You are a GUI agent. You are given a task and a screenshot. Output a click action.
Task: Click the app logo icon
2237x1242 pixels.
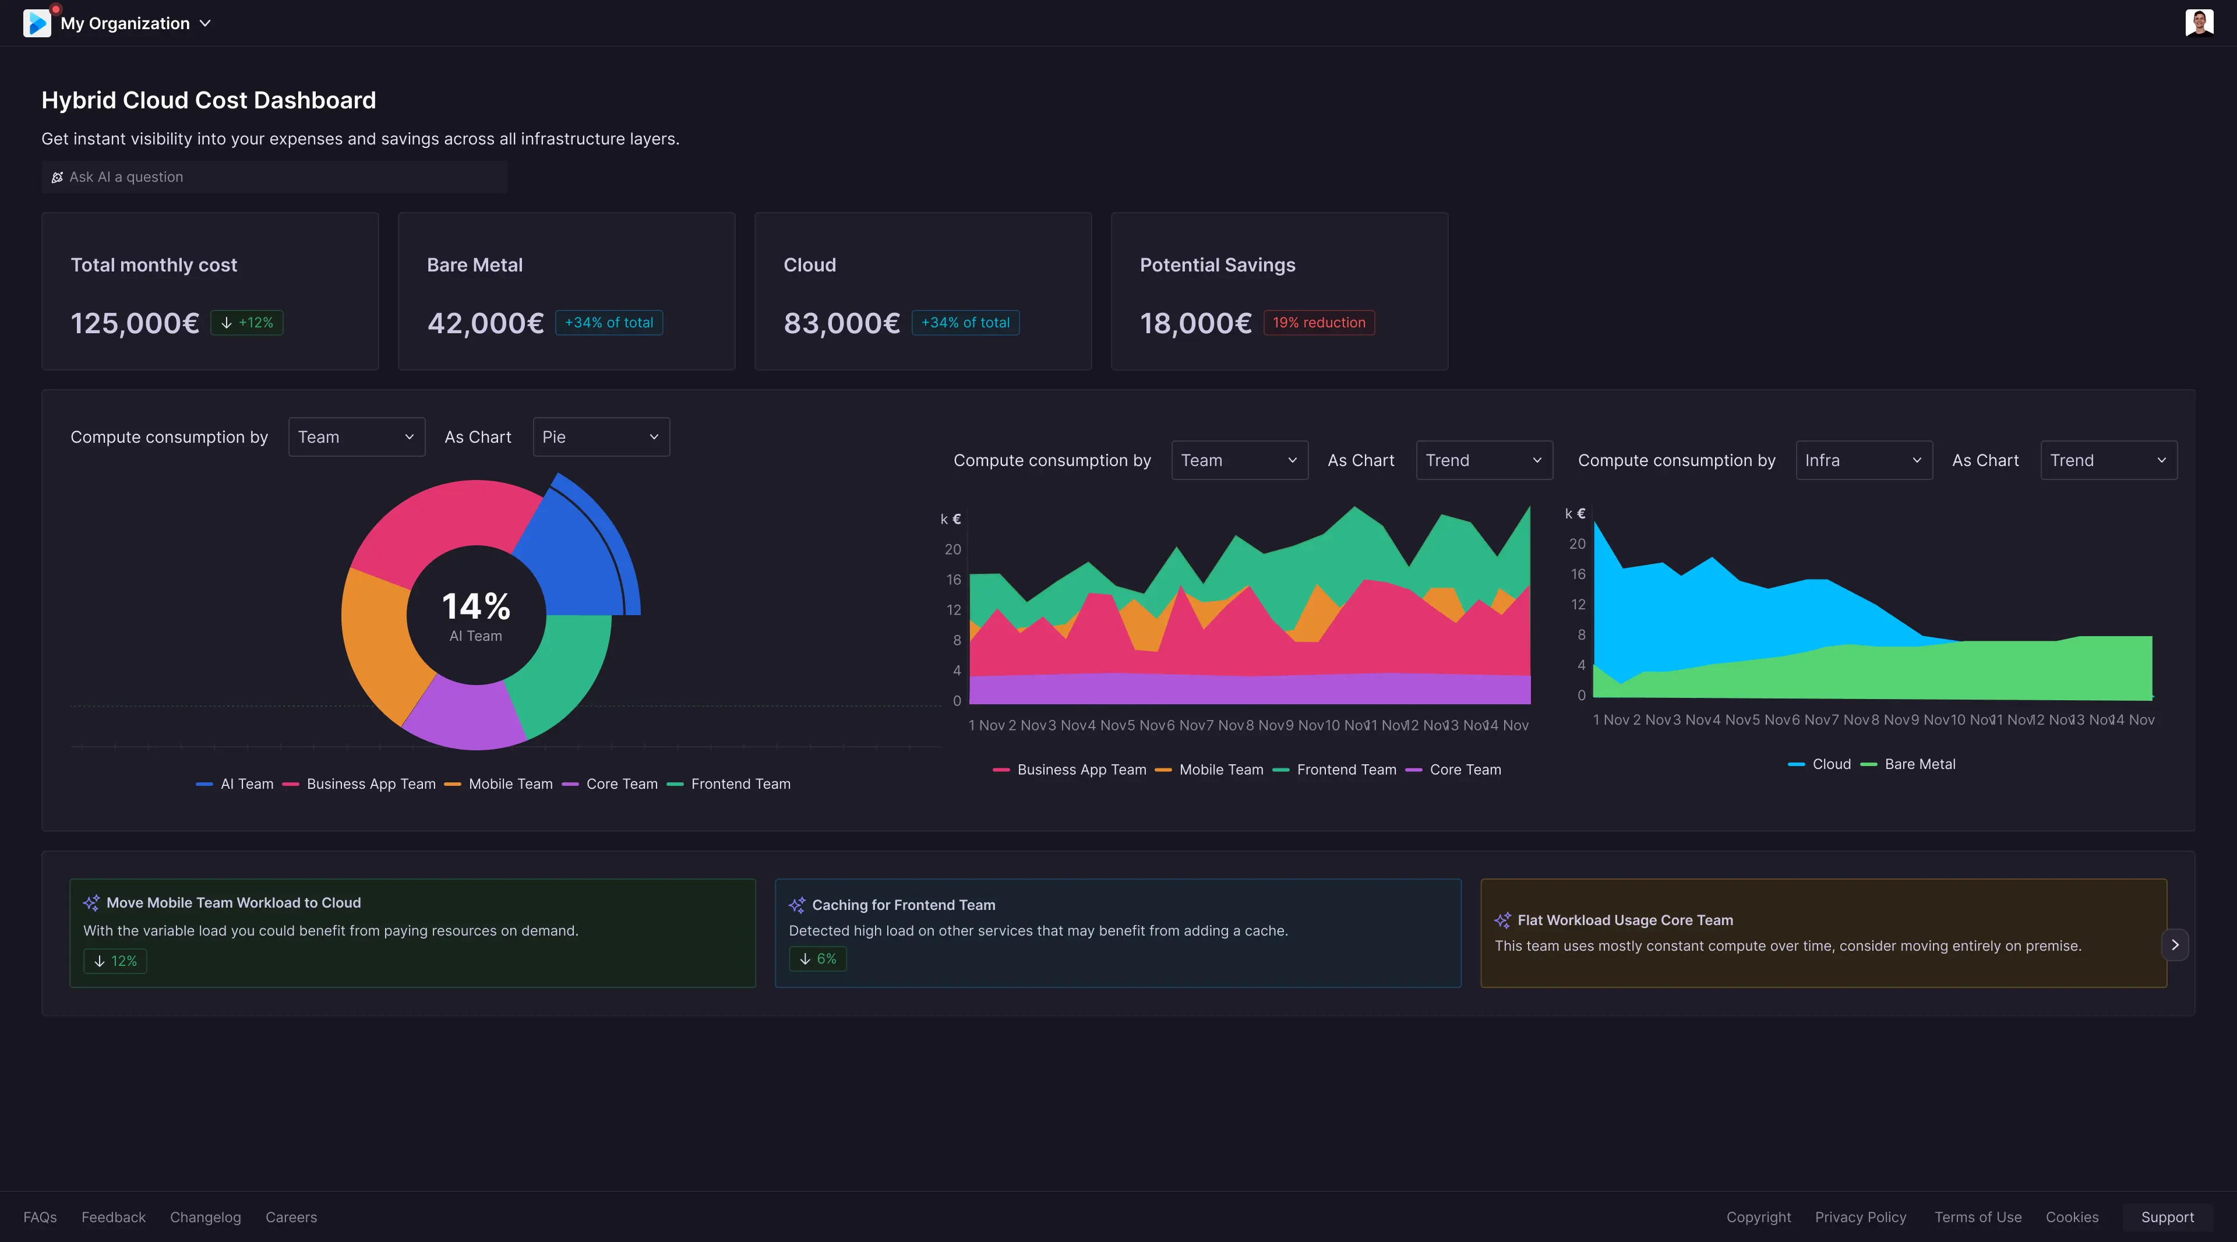click(37, 23)
